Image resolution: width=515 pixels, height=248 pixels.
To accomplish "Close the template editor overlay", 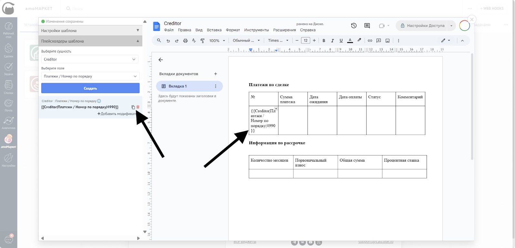I will click(x=472, y=19).
